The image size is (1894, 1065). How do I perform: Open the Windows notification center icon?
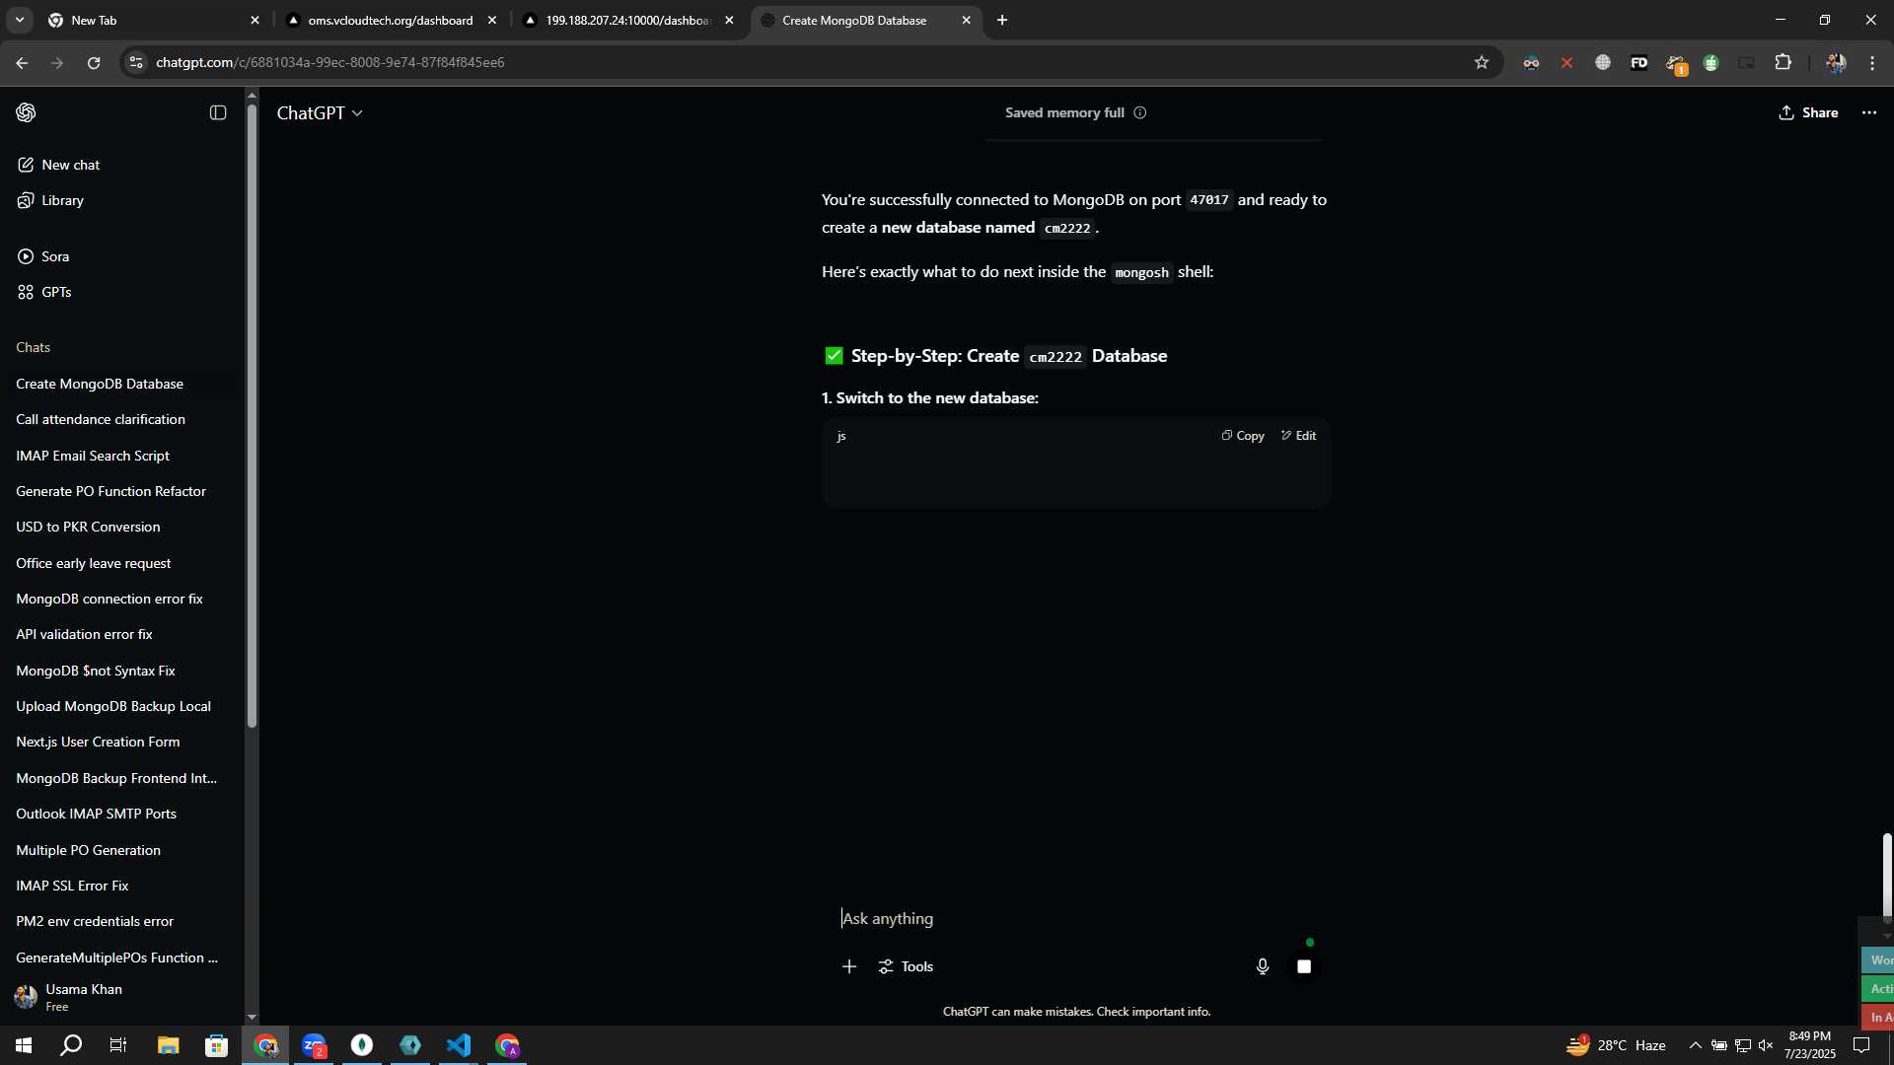(x=1861, y=1045)
